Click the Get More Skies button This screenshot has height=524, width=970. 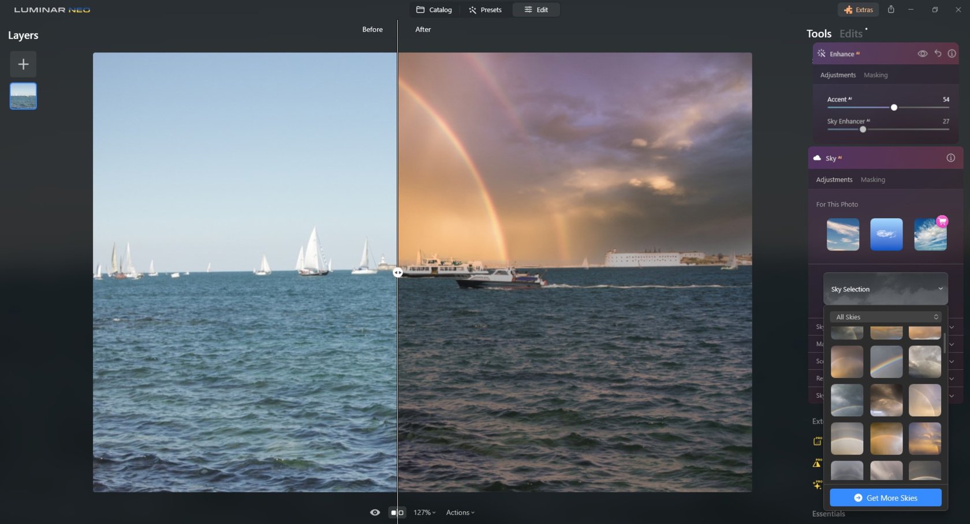(x=885, y=497)
